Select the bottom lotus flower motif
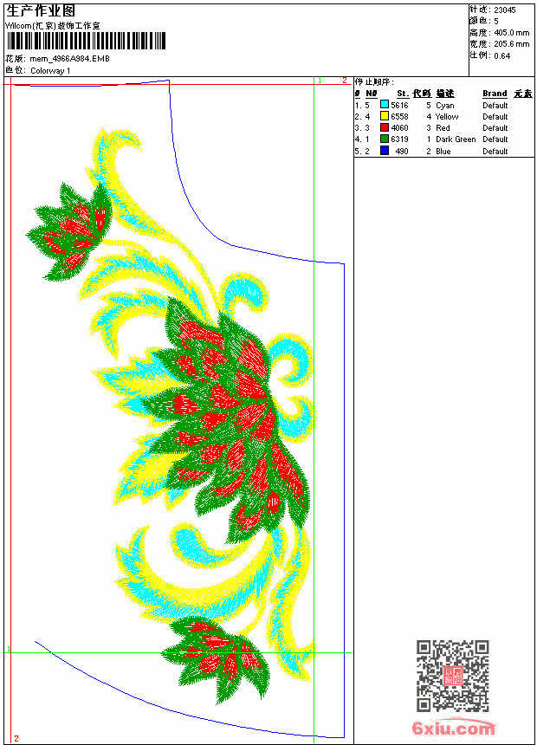This screenshot has height=745, width=537. (217, 658)
